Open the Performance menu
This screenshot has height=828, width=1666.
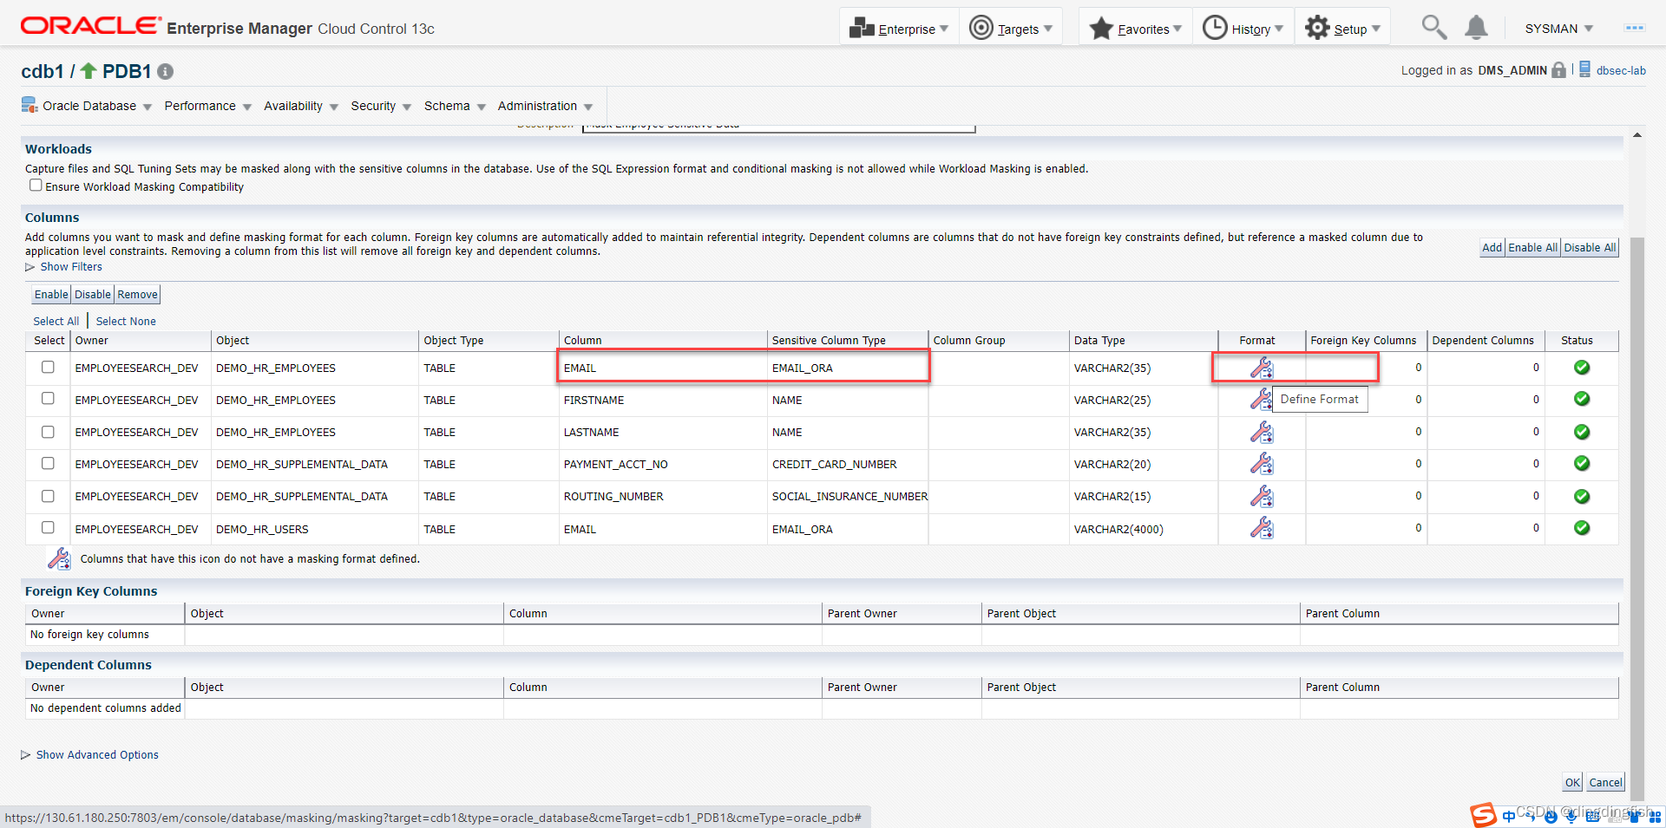click(207, 106)
